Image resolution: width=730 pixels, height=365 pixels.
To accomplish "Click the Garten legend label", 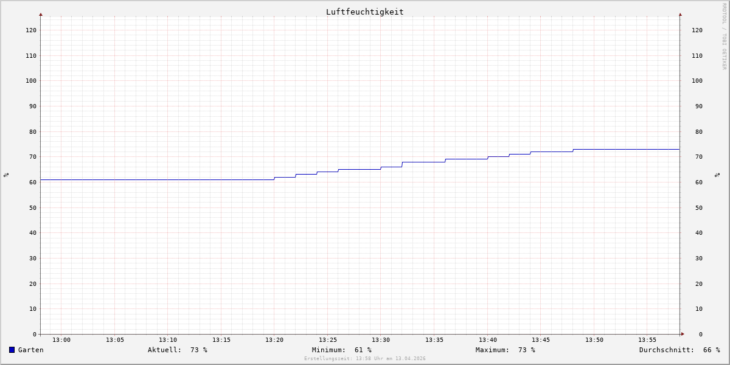I will pos(30,350).
